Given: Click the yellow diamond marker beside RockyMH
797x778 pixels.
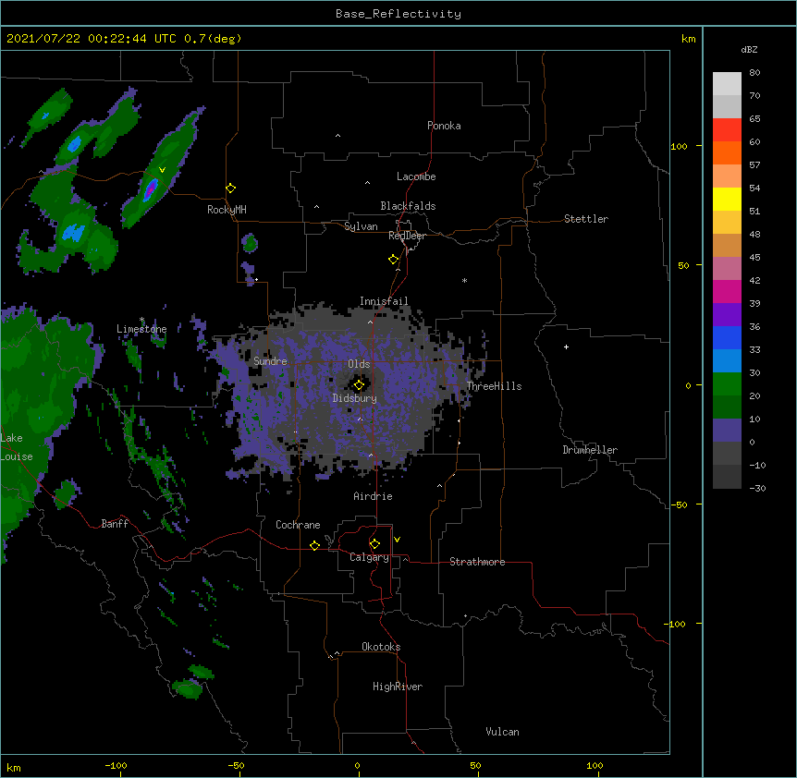Looking at the screenshot, I should click(230, 188).
